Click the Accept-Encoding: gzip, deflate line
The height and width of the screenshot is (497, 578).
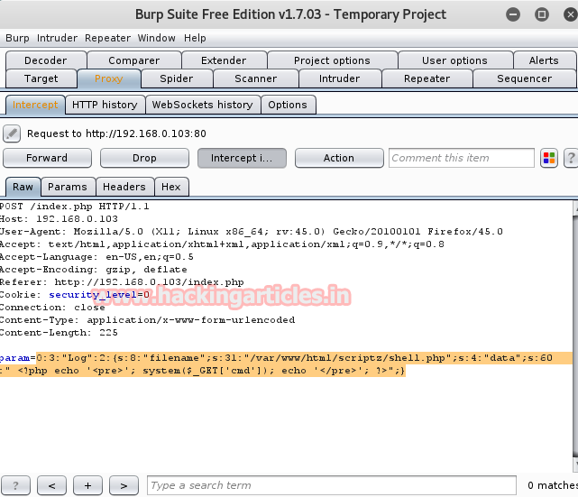(x=93, y=270)
